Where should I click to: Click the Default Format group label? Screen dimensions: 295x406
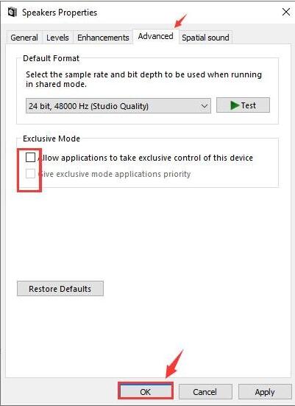51,58
